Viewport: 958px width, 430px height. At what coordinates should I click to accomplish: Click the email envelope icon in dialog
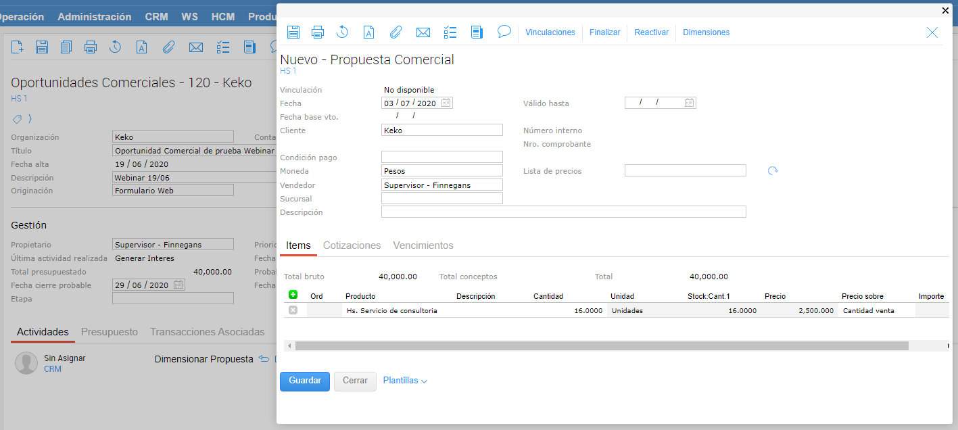coord(423,32)
